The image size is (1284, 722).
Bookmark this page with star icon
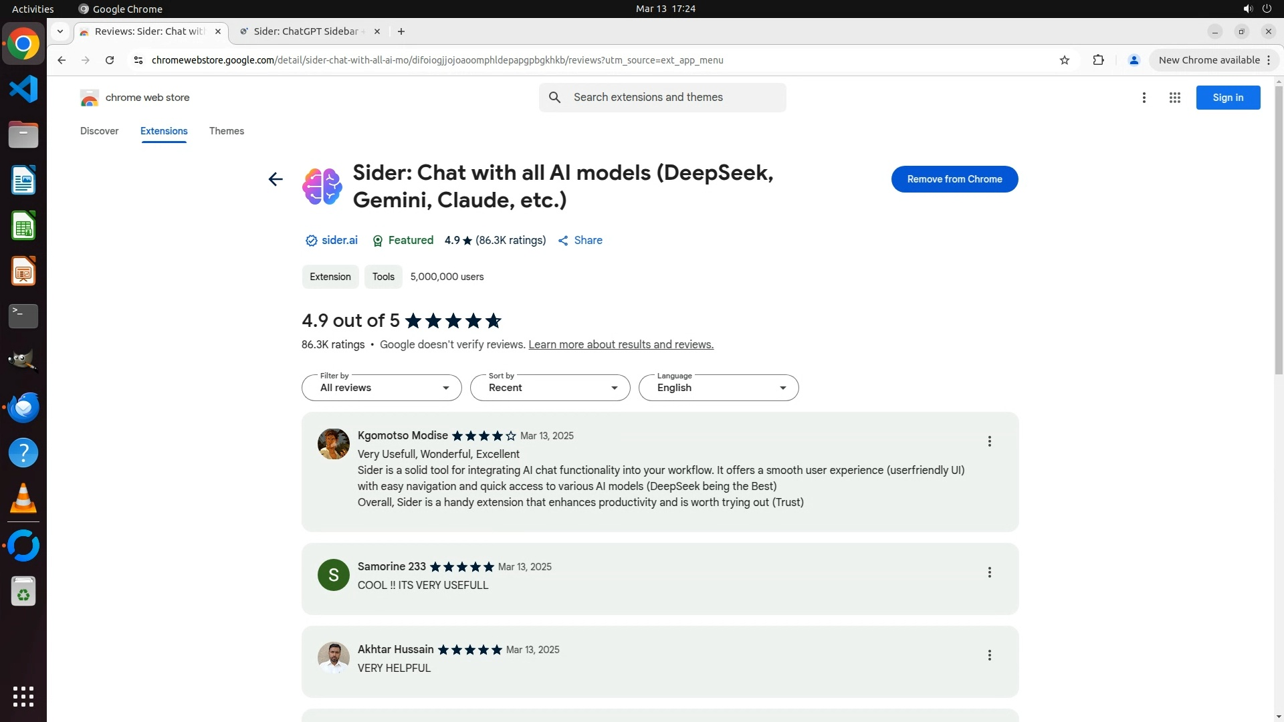[1064, 60]
